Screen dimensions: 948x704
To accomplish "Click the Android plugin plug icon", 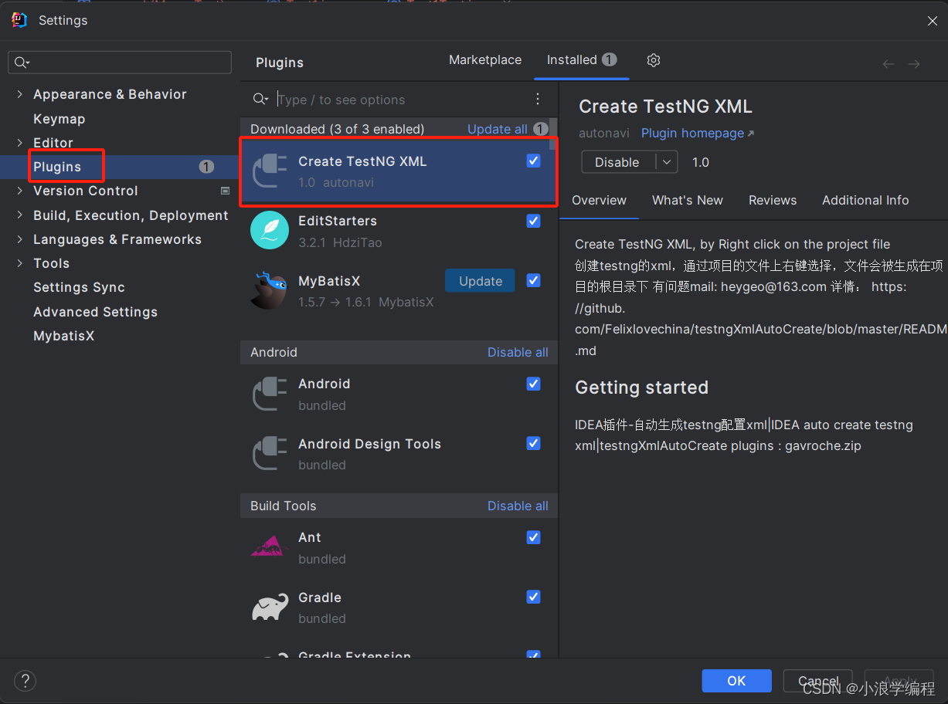I will pos(270,394).
